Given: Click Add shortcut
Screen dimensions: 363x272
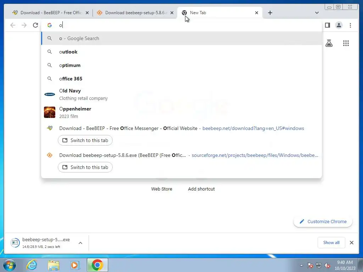Looking at the screenshot, I should point(201,189).
